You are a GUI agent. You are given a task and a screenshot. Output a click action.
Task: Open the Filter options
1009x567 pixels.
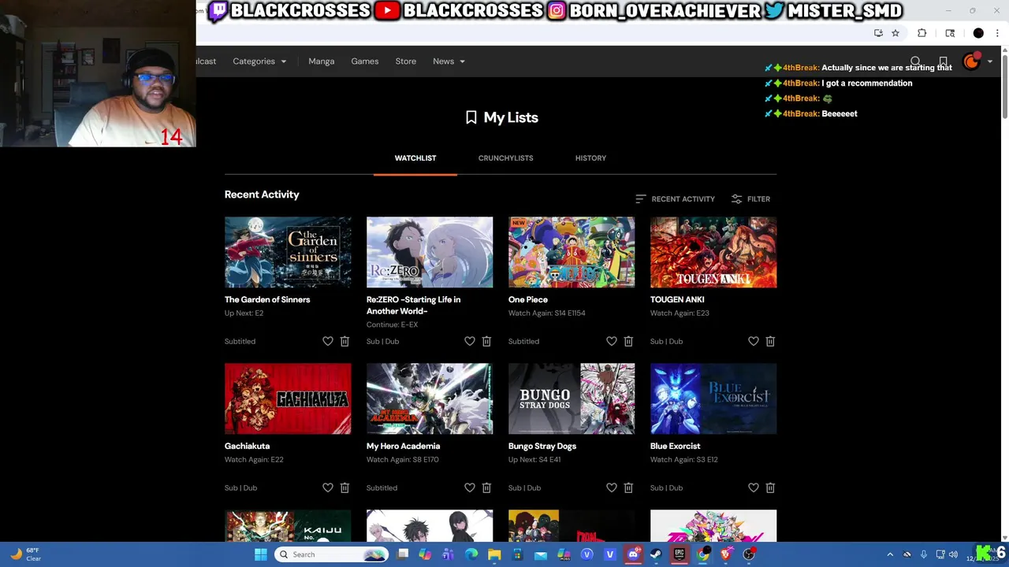[750, 199]
